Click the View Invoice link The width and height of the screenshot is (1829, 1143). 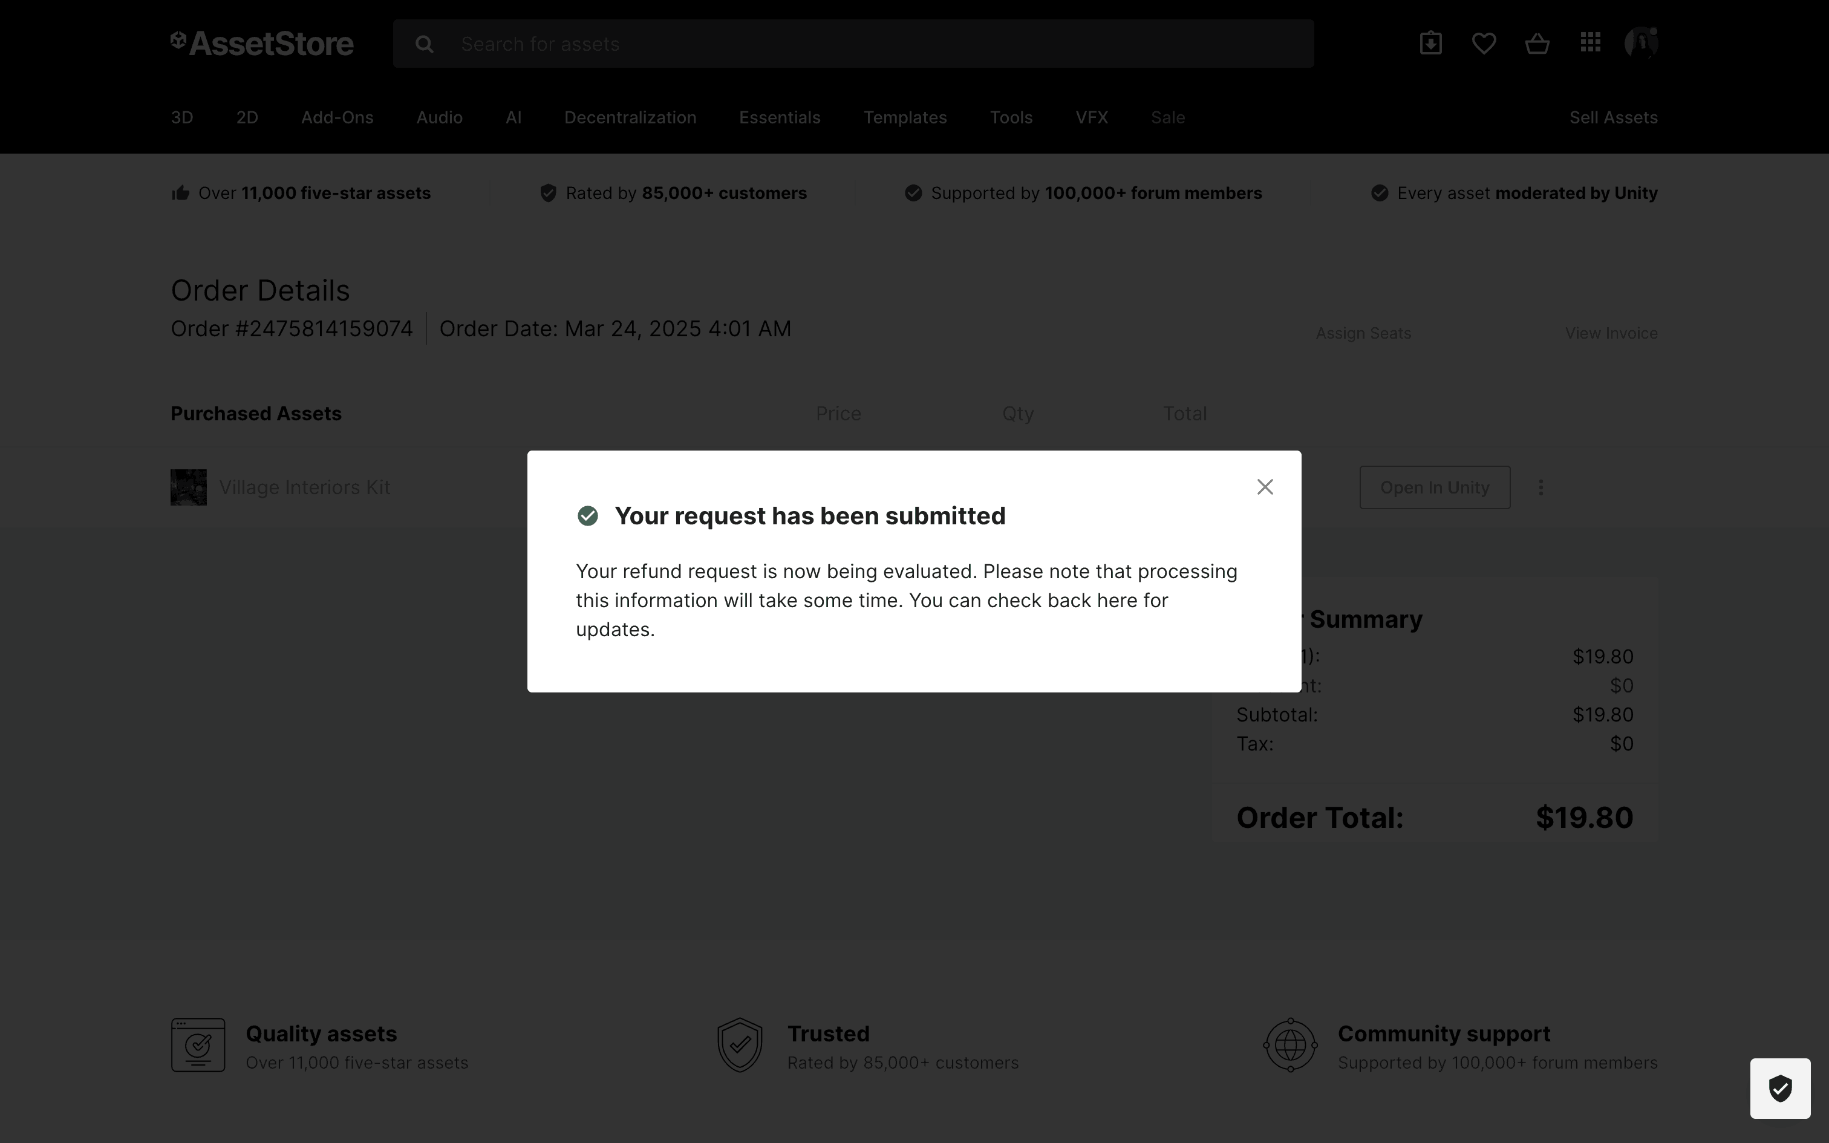click(x=1611, y=333)
